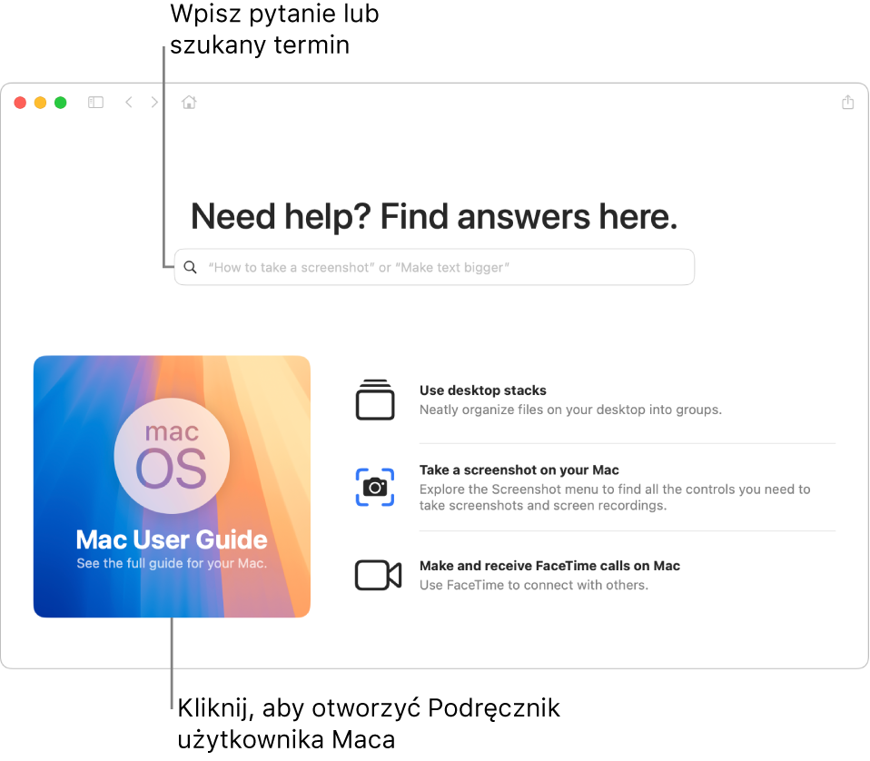The width and height of the screenshot is (870, 761).
Task: Toggle the sidebar table of contents
Action: point(95,103)
